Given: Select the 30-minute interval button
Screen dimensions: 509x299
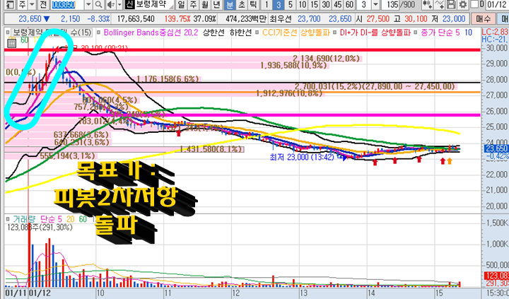Looking at the screenshot, I should (326, 4).
